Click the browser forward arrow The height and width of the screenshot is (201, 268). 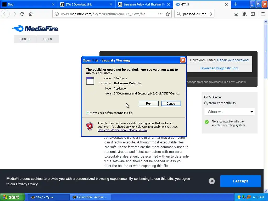click(14, 14)
